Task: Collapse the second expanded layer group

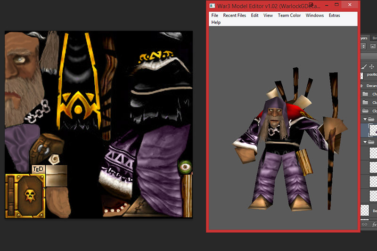Action: point(365,142)
